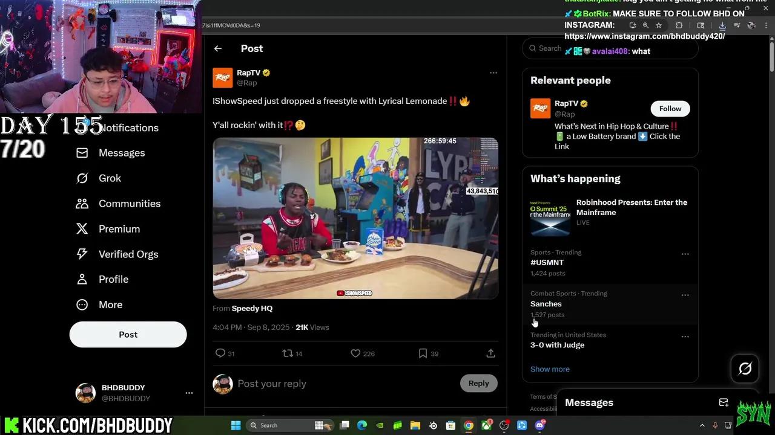Open more options for 3-0 with Judge

(x=685, y=337)
